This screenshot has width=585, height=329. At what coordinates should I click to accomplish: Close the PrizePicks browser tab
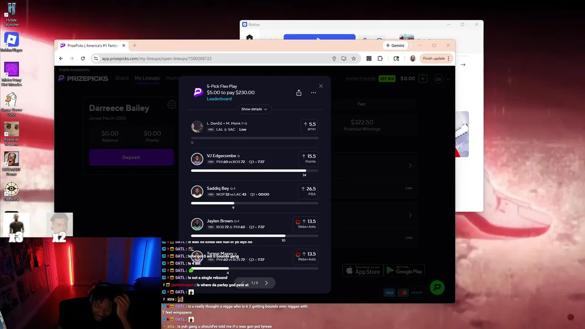pyautogui.click(x=123, y=45)
